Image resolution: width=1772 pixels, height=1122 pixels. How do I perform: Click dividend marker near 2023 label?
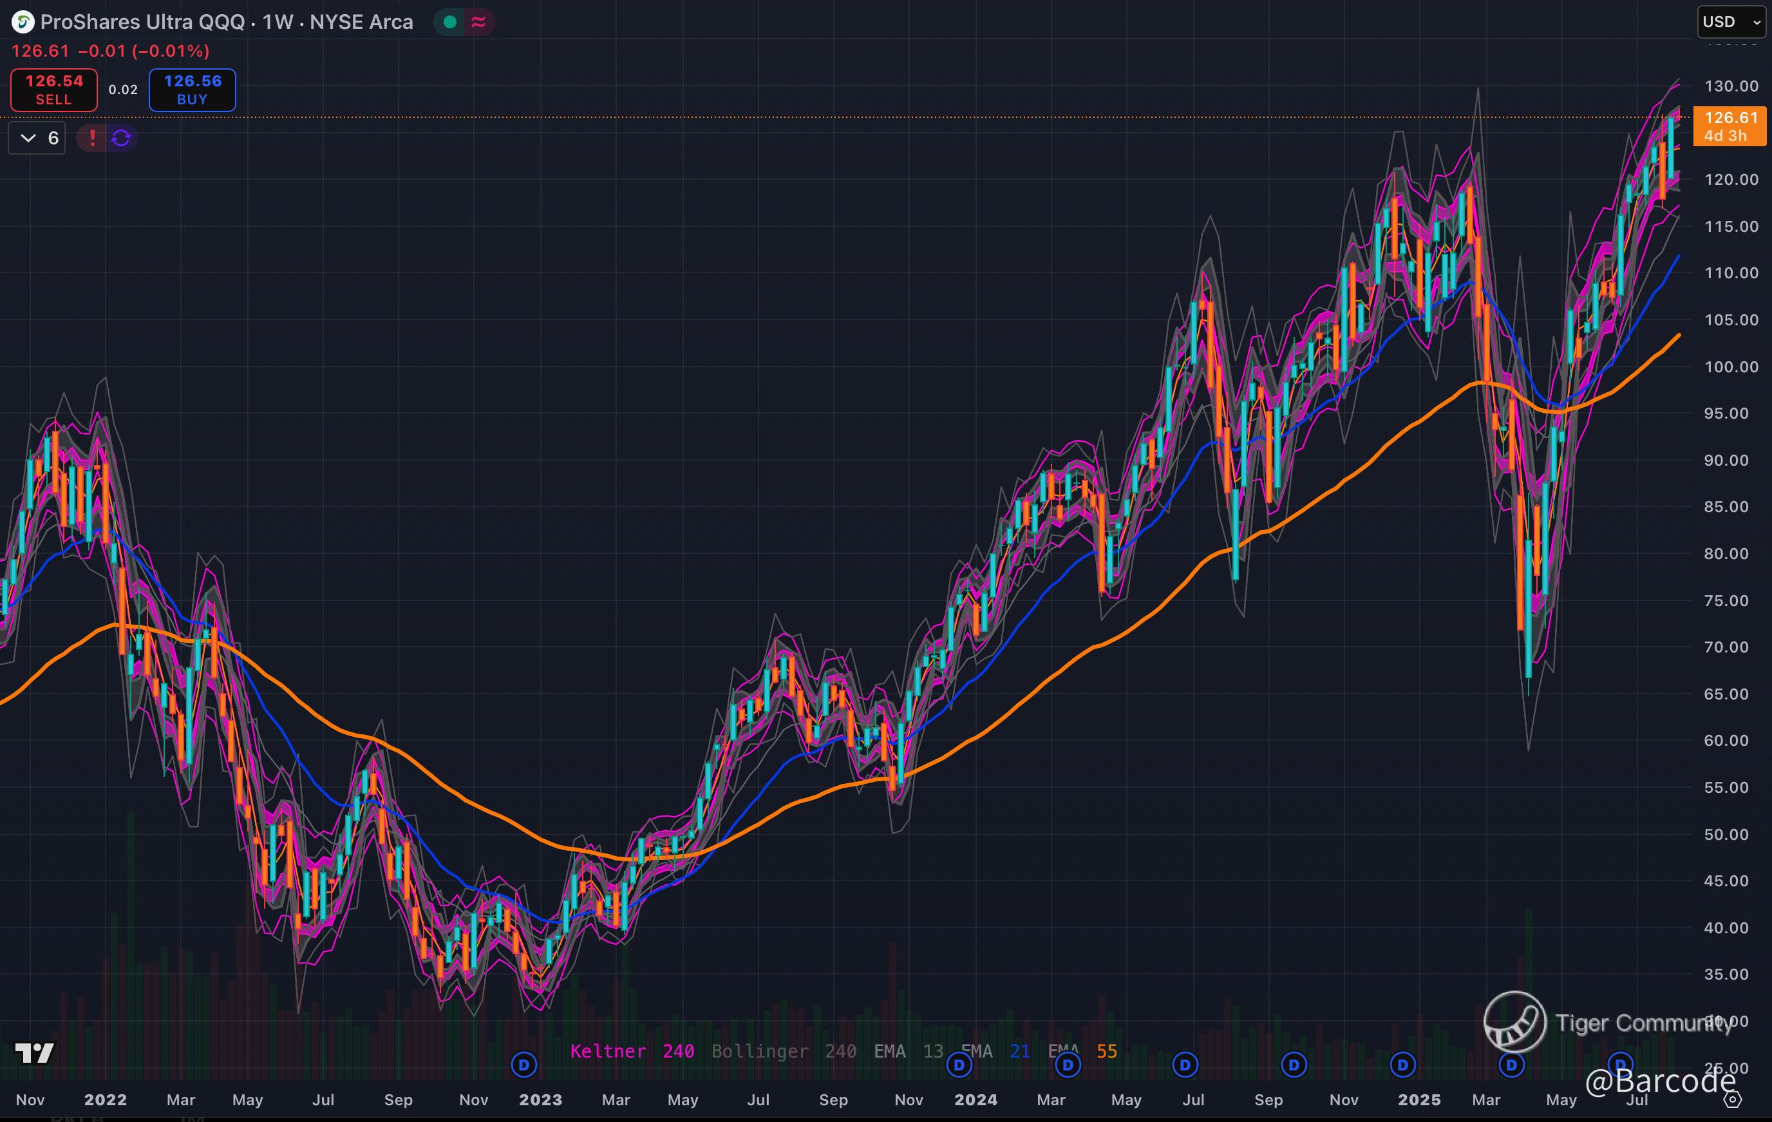coord(524,1065)
